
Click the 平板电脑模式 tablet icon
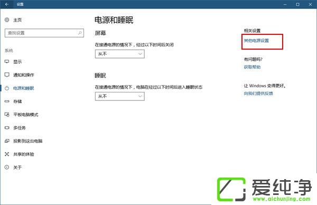pos(7,115)
